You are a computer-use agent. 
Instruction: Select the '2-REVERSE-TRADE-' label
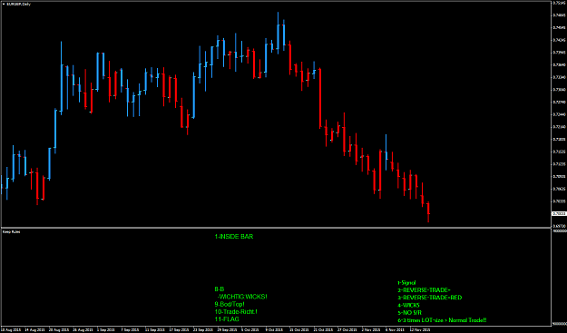[x=424, y=290]
